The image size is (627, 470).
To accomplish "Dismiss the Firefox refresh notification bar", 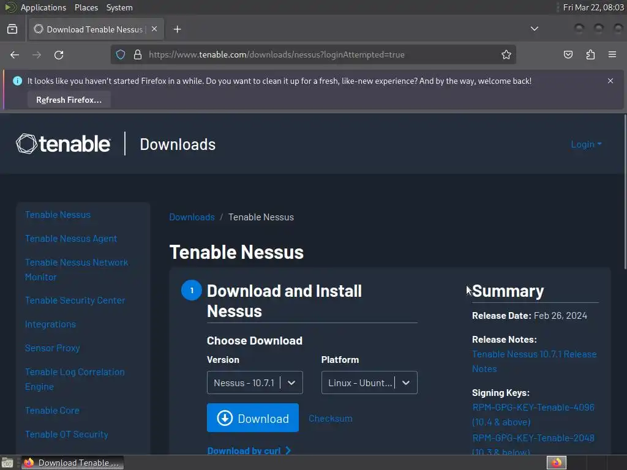I will pyautogui.click(x=610, y=81).
